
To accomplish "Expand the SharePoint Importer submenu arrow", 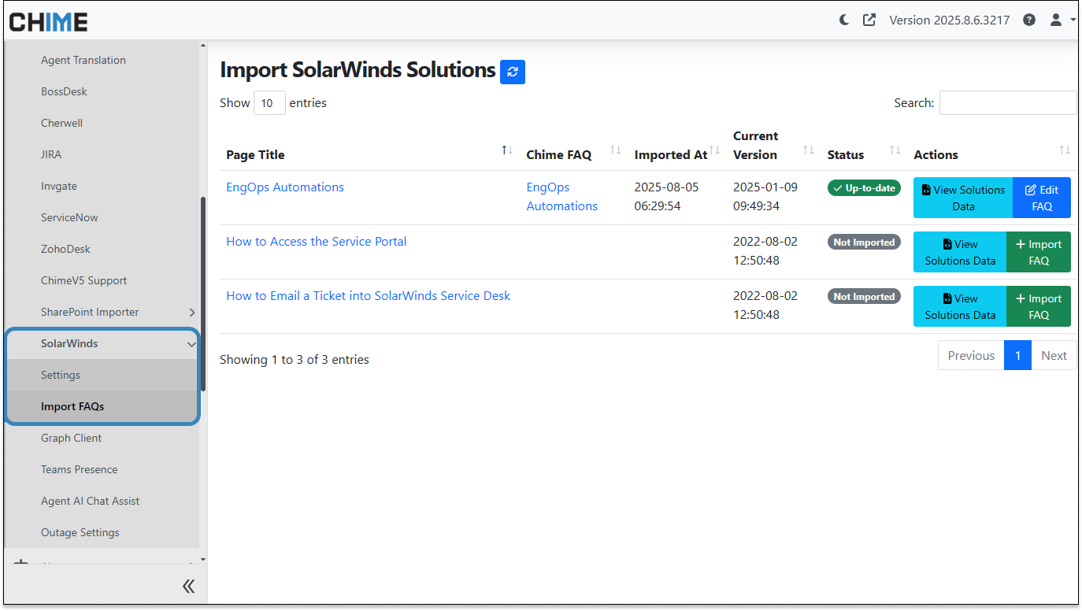I will click(191, 313).
